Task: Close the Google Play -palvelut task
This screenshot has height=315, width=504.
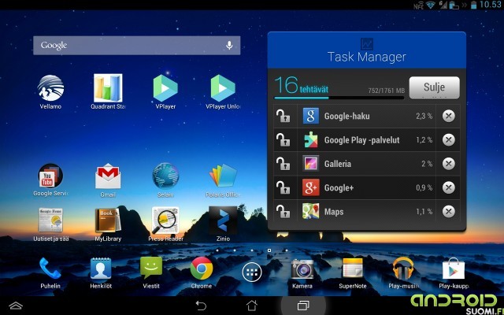Action: click(x=448, y=140)
